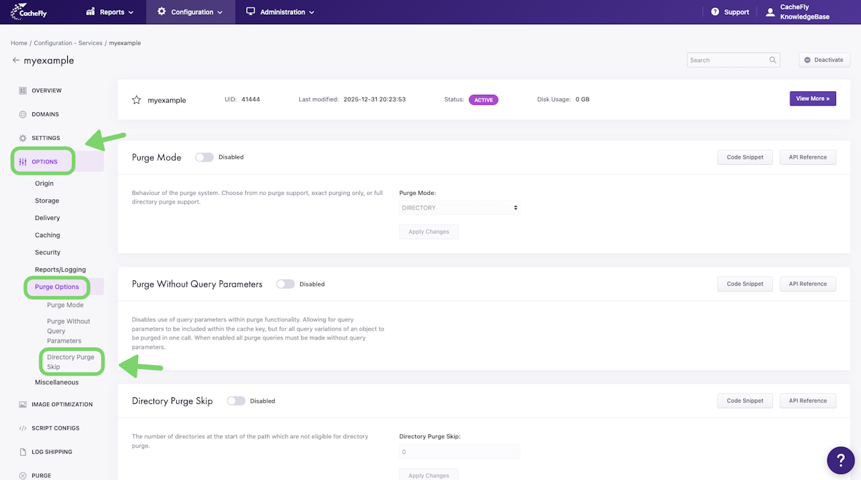
Task: Toggle the Purge Mode switch
Action: pyautogui.click(x=204, y=157)
